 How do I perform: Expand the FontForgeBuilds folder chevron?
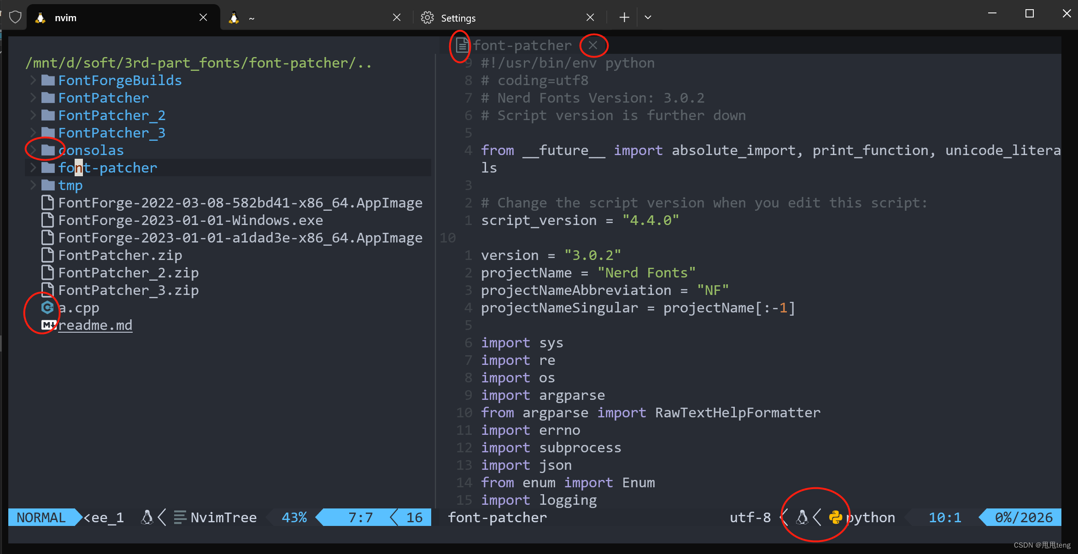click(33, 81)
